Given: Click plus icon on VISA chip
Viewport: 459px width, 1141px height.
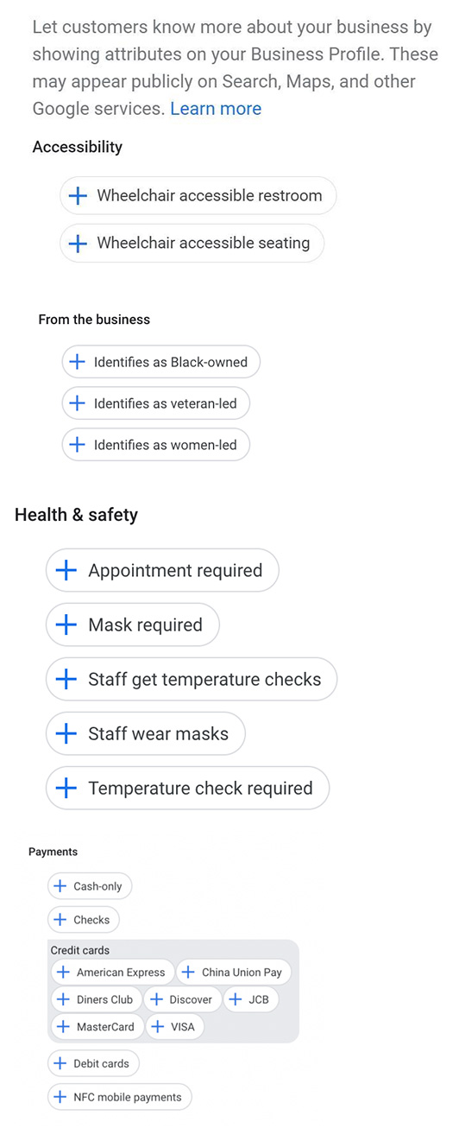Looking at the screenshot, I should (x=158, y=1027).
